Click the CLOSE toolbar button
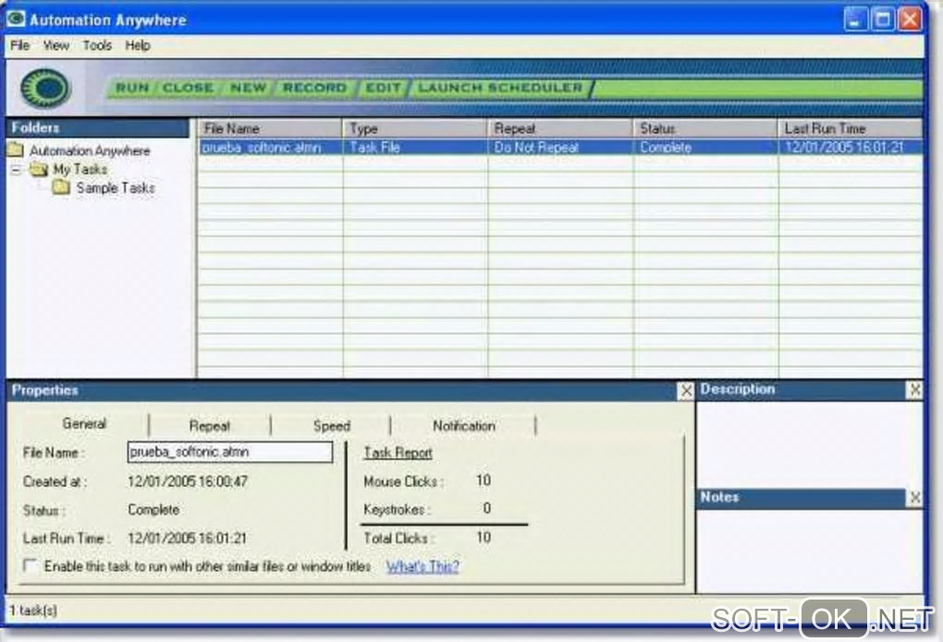This screenshot has height=642, width=943. (x=188, y=89)
